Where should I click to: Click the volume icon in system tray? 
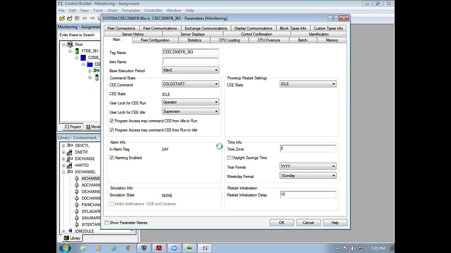(x=353, y=248)
